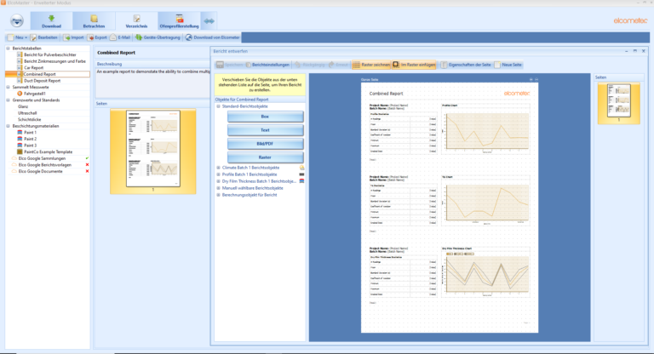Start Geräte-Übertragung from the toolbar
This screenshot has height=354, width=654.
(x=140, y=38)
